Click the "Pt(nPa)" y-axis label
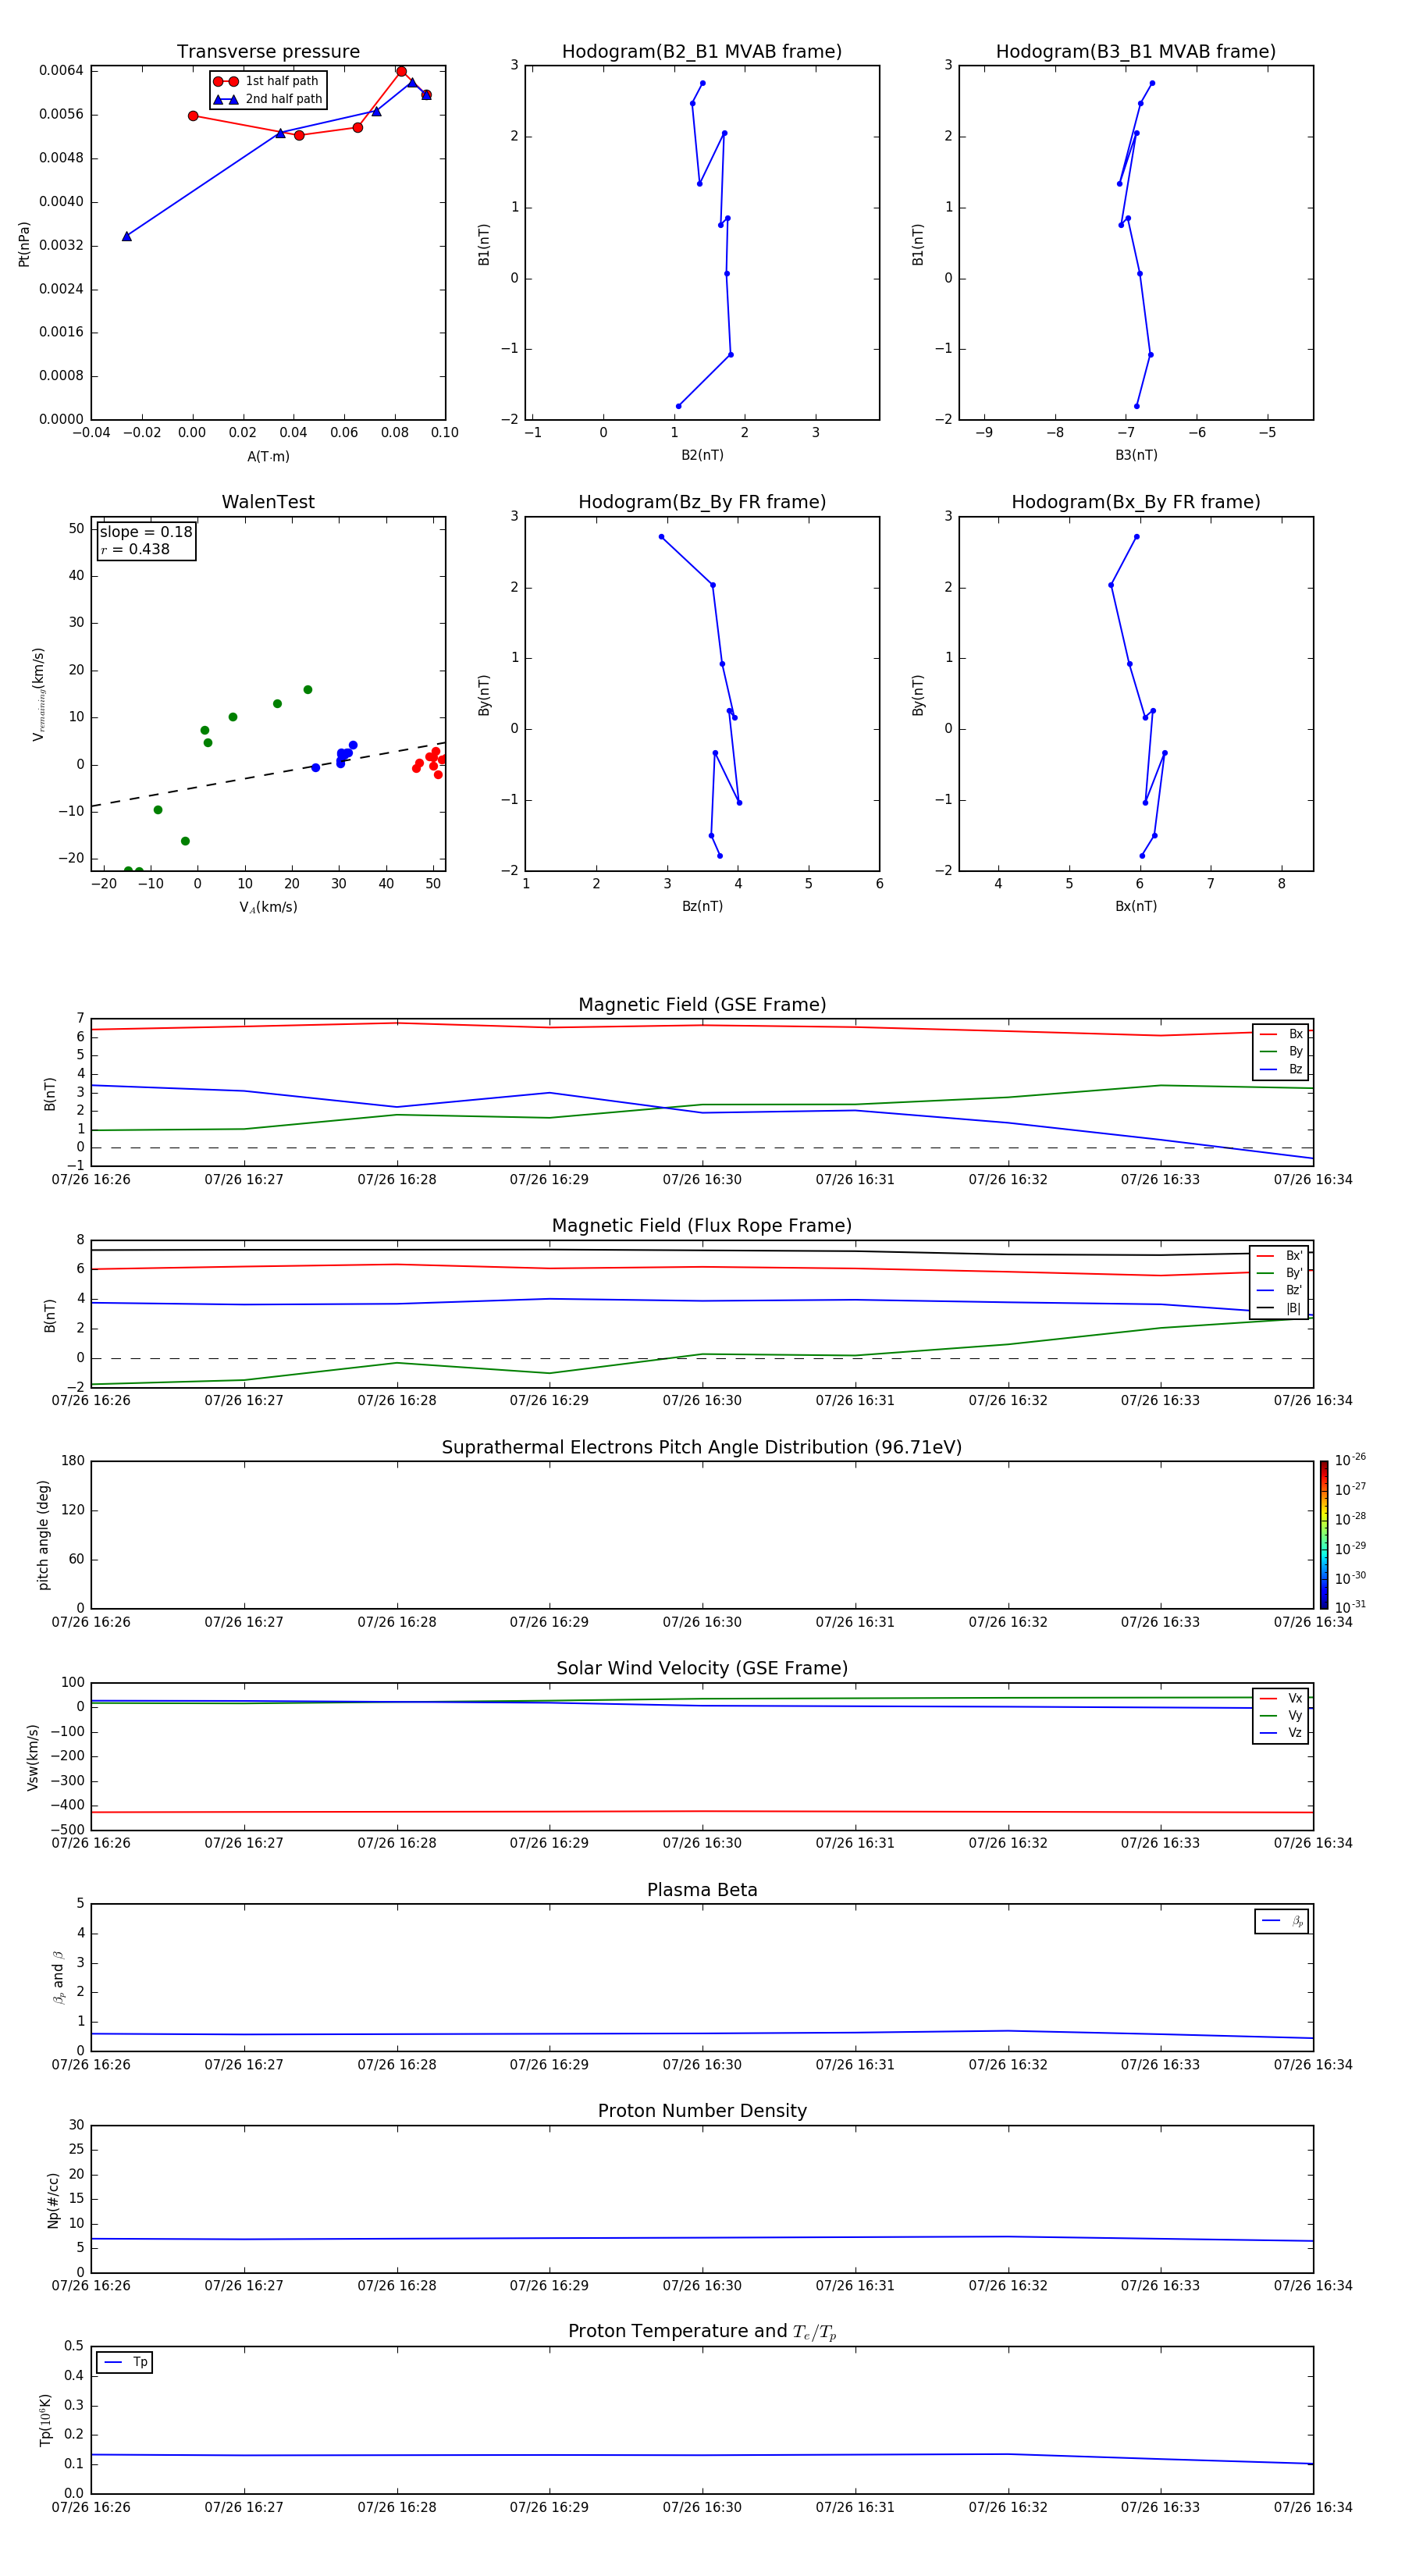The width and height of the screenshot is (1405, 2576). pos(24,244)
